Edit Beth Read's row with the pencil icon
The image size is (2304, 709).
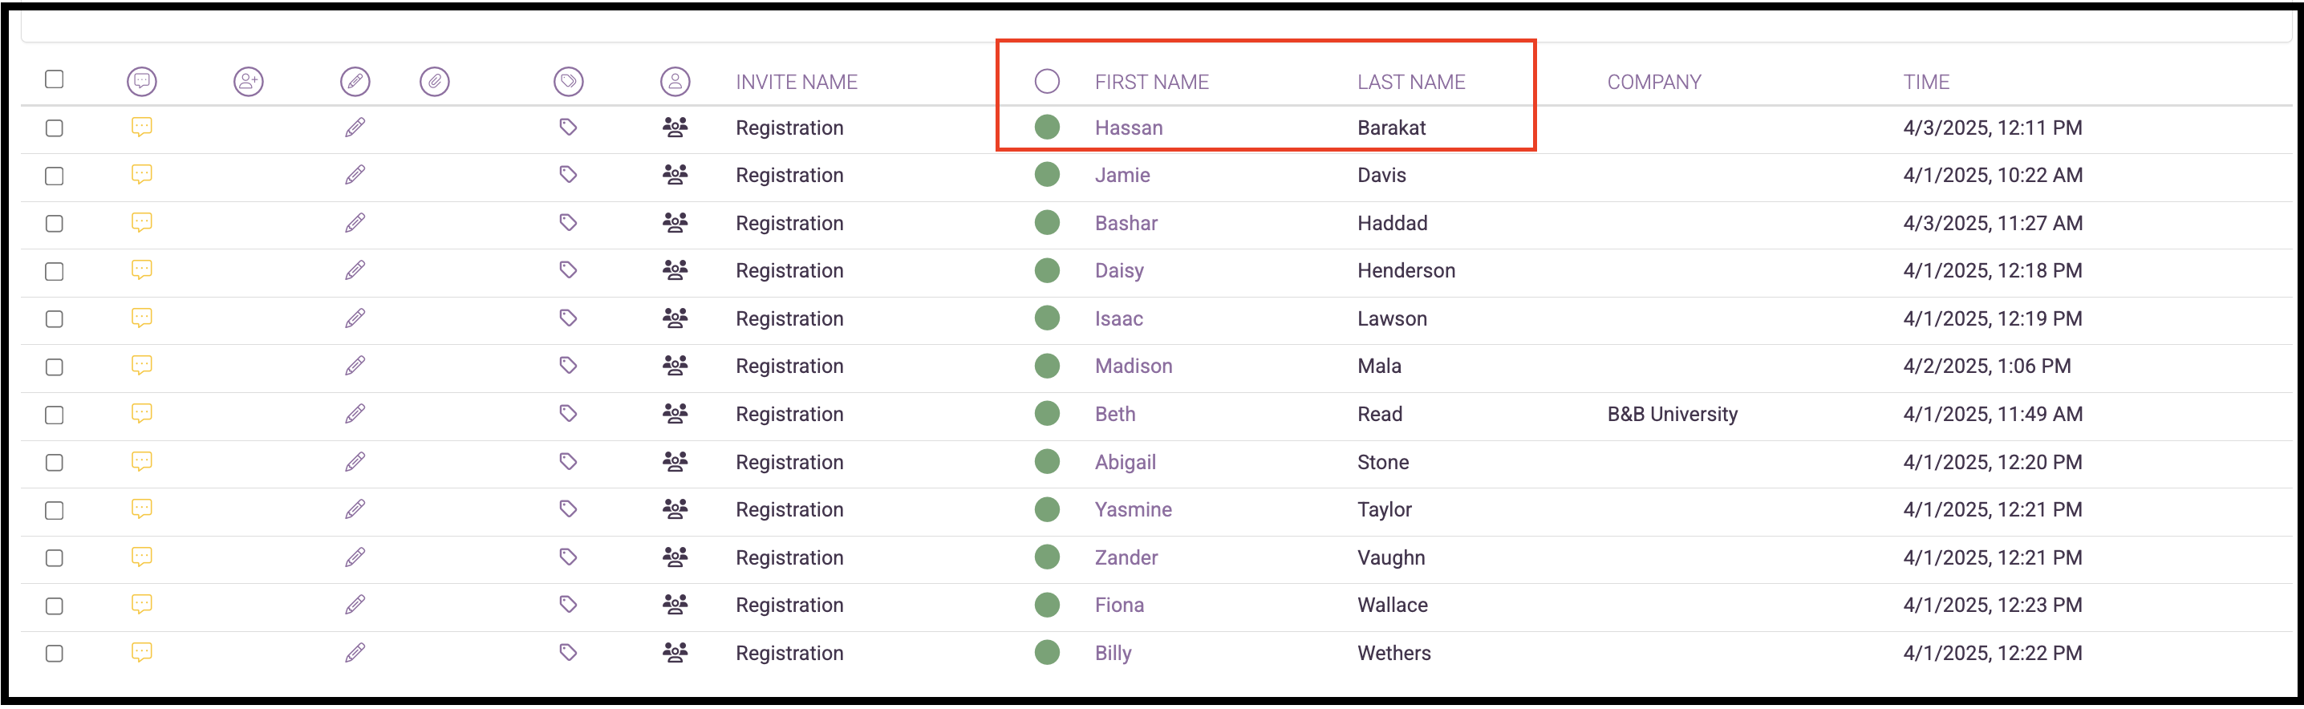(x=355, y=413)
